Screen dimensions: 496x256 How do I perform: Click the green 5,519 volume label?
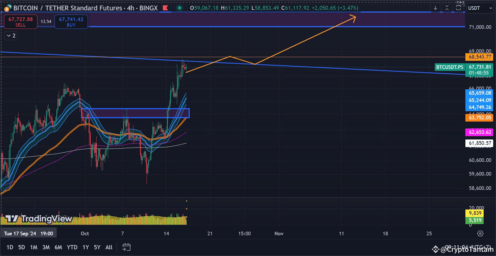tap(475, 220)
